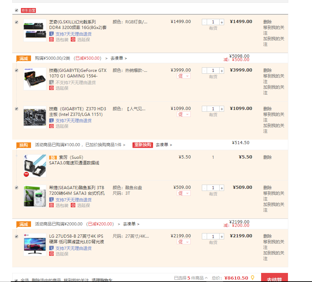The image size is (312, 282).
Task: Open 促 promotion dropdown for GTX 1070
Action: pyautogui.click(x=184, y=76)
